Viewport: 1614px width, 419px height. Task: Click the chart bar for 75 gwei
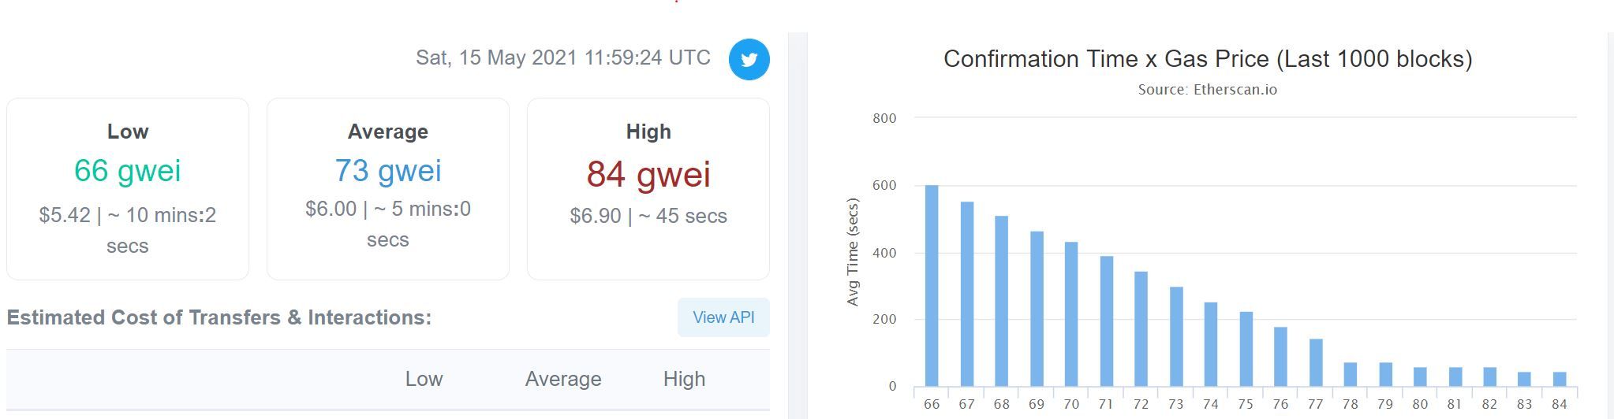(1246, 350)
